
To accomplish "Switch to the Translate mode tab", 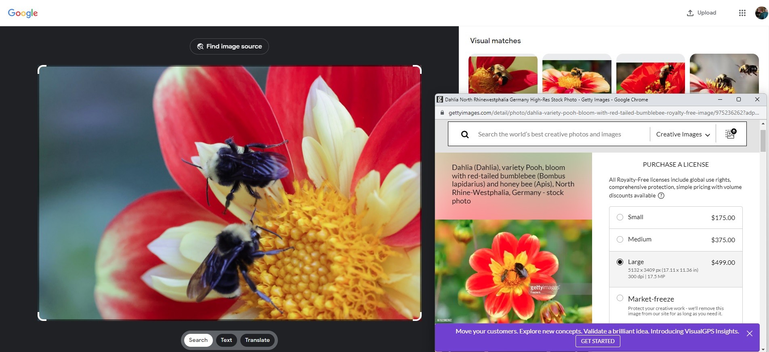I will click(257, 340).
